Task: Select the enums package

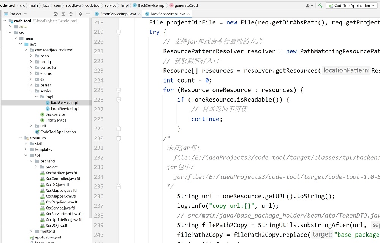Action: coord(46,73)
